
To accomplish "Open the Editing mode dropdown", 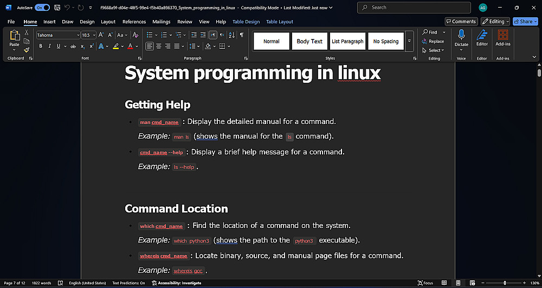I will (x=495, y=22).
